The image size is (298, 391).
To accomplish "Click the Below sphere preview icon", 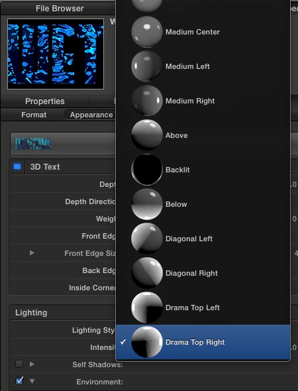I will (x=147, y=204).
